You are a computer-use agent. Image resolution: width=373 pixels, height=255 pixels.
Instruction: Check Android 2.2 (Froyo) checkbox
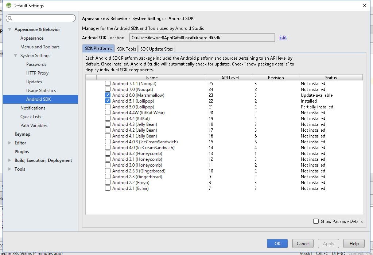pyautogui.click(x=108, y=182)
